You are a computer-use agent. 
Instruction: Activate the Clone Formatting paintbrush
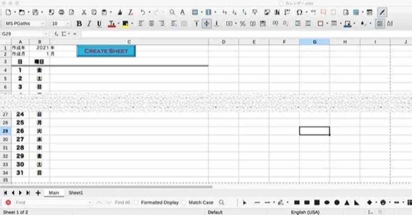[120, 12]
